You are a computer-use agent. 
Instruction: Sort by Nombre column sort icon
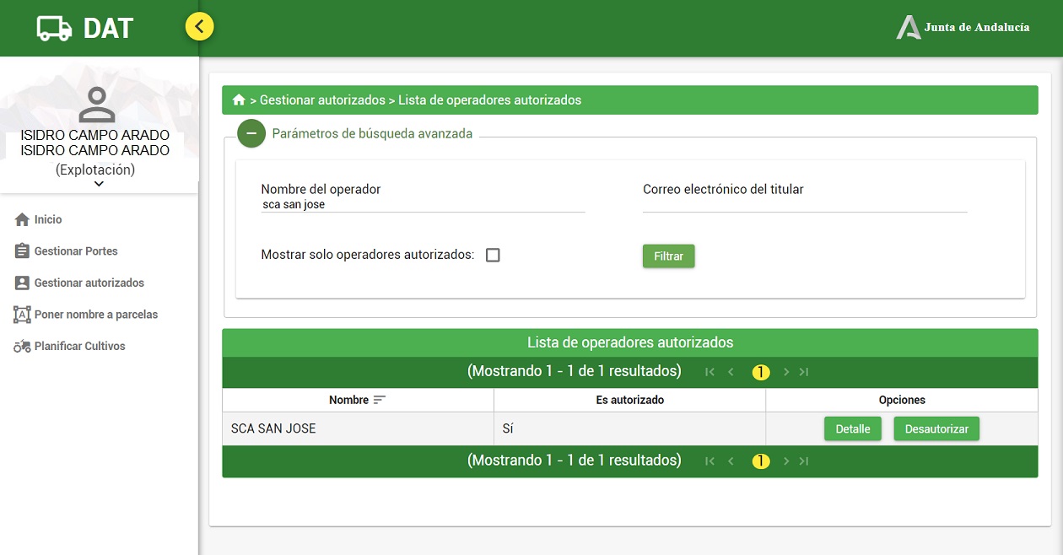coord(380,400)
